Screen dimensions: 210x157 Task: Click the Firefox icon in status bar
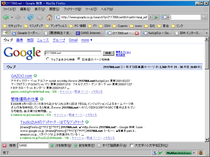201,153
